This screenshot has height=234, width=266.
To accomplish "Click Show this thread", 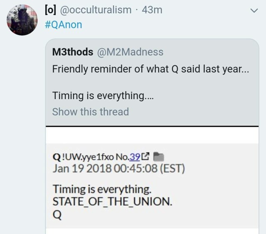I will coord(91,112).
